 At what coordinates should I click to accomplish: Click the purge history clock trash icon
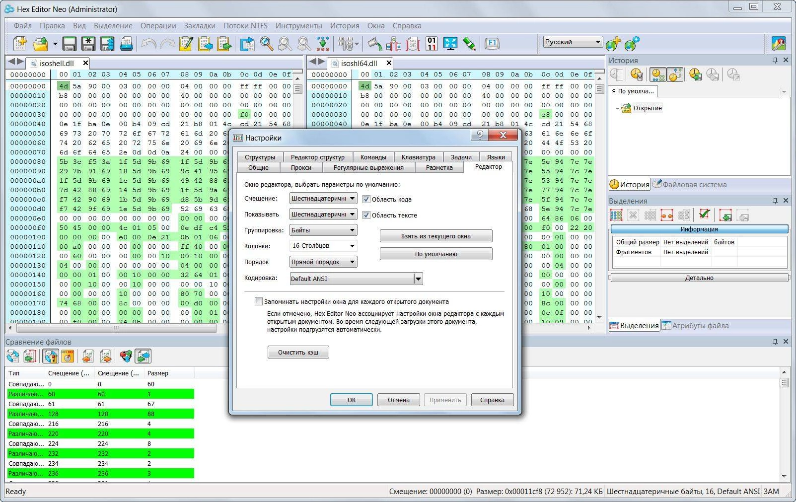[x=637, y=74]
